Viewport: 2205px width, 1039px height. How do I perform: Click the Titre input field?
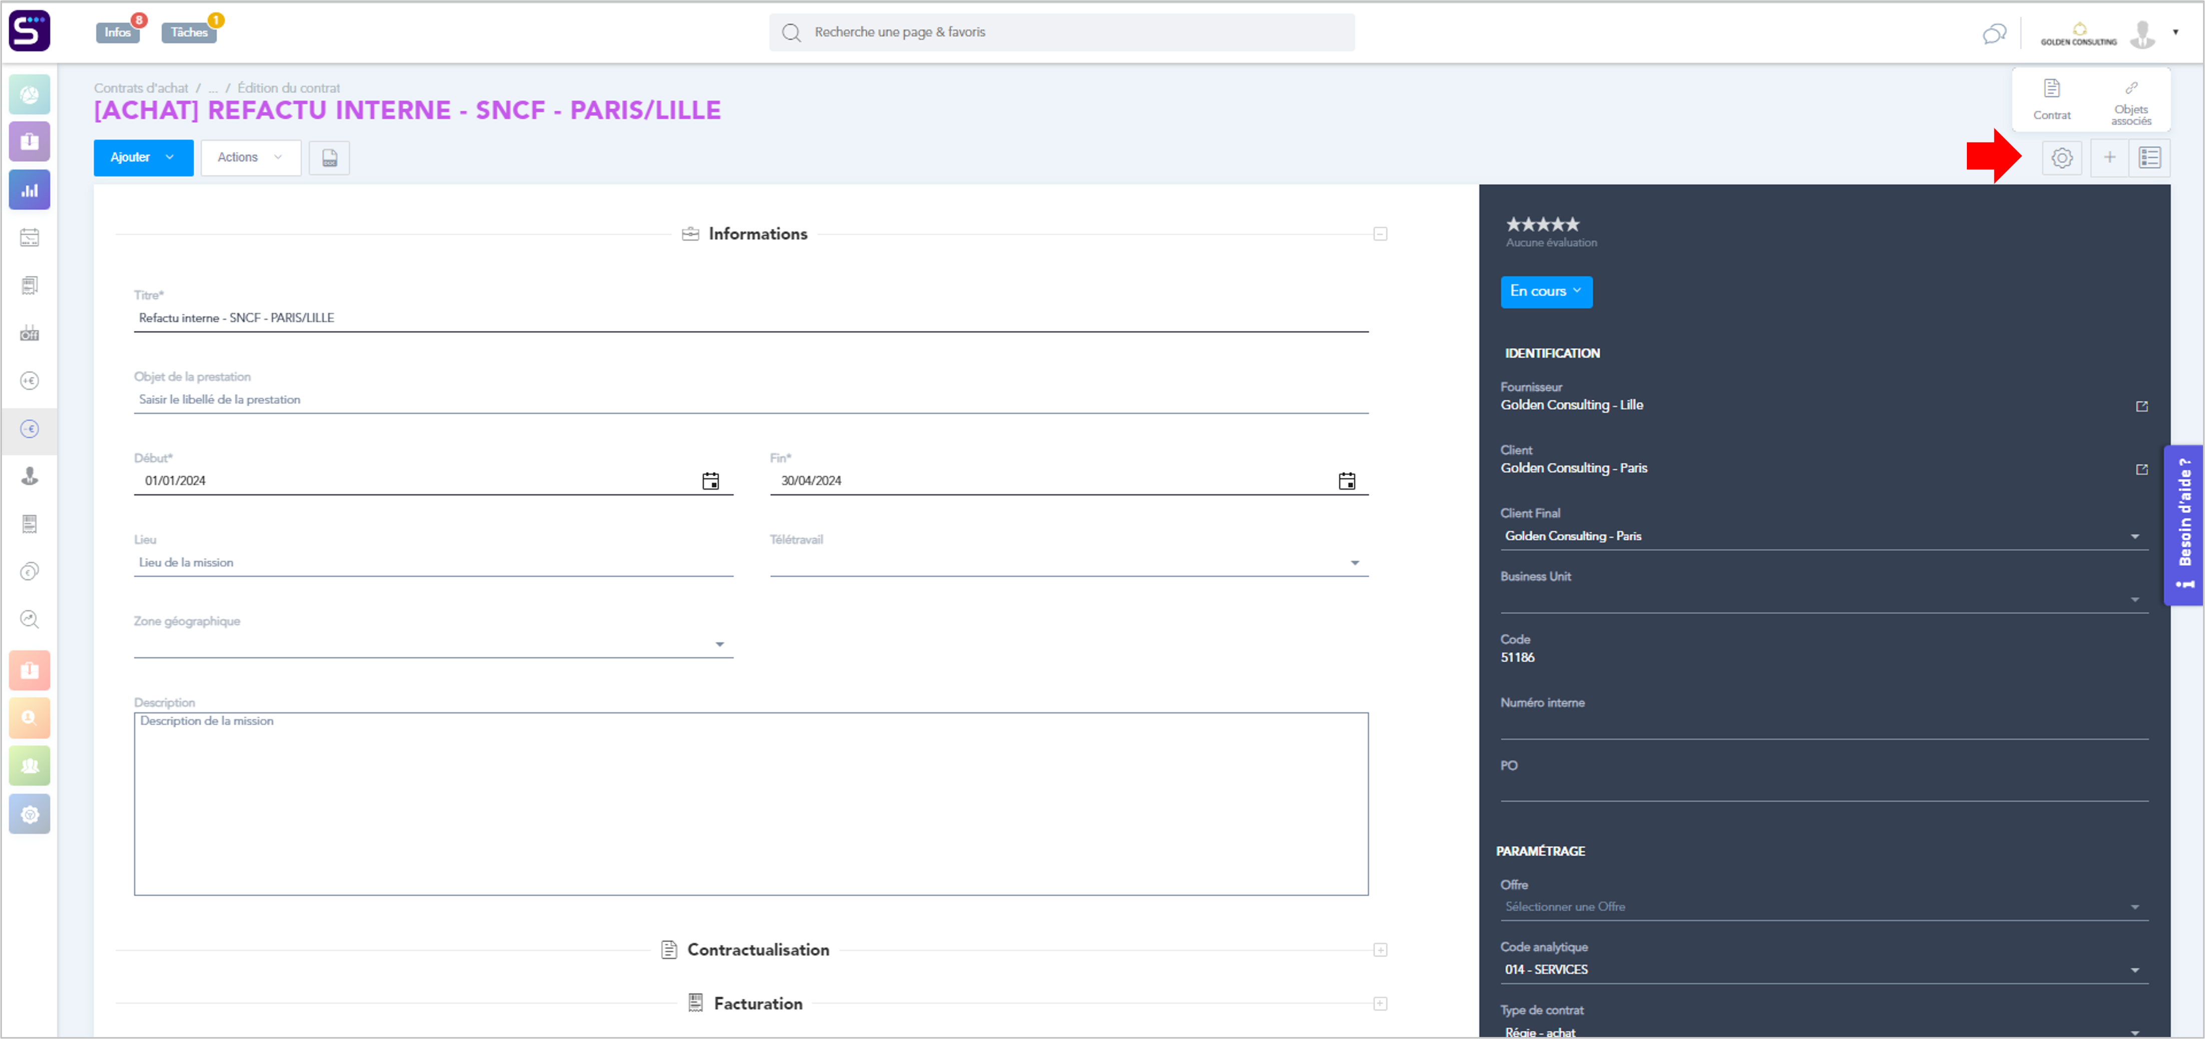751,318
